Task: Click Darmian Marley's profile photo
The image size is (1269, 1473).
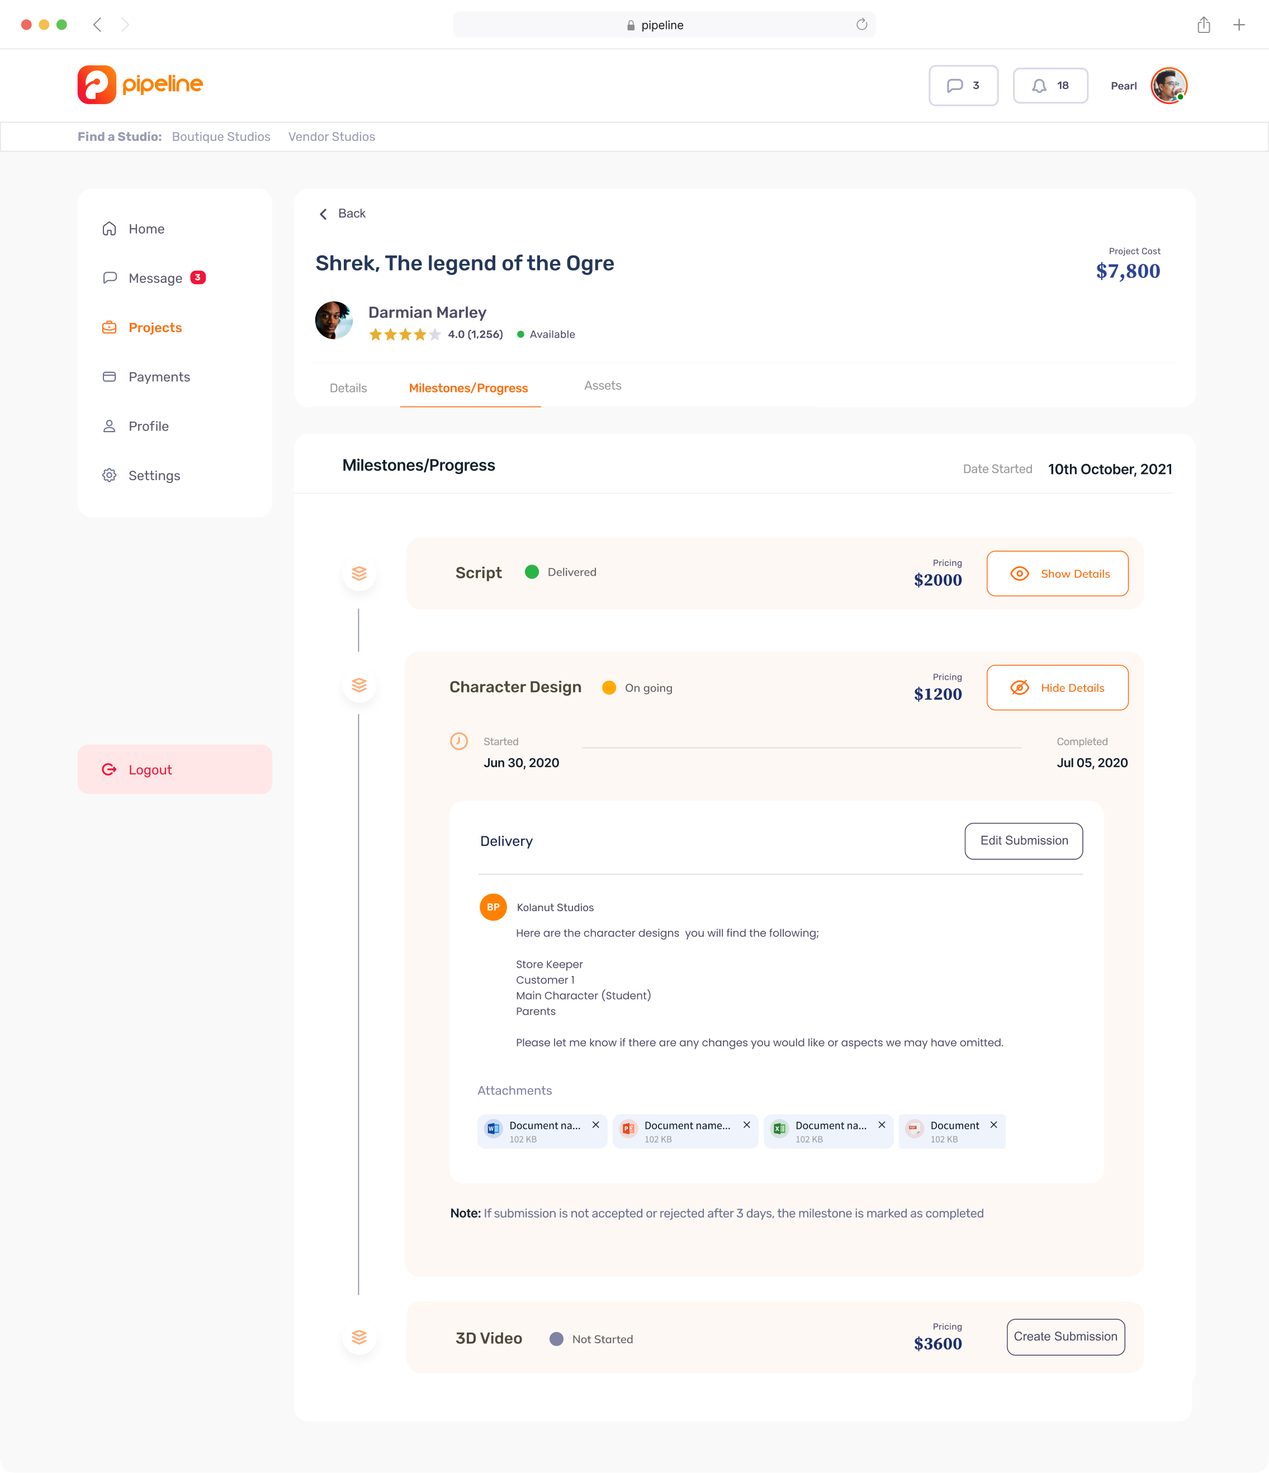Action: coord(334,321)
